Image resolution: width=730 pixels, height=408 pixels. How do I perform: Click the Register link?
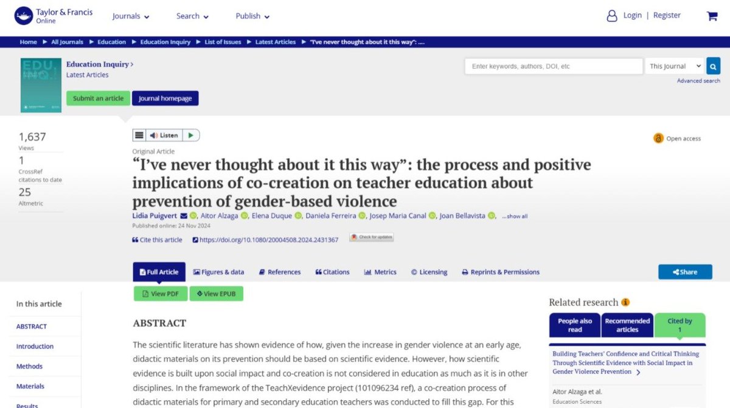667,15
